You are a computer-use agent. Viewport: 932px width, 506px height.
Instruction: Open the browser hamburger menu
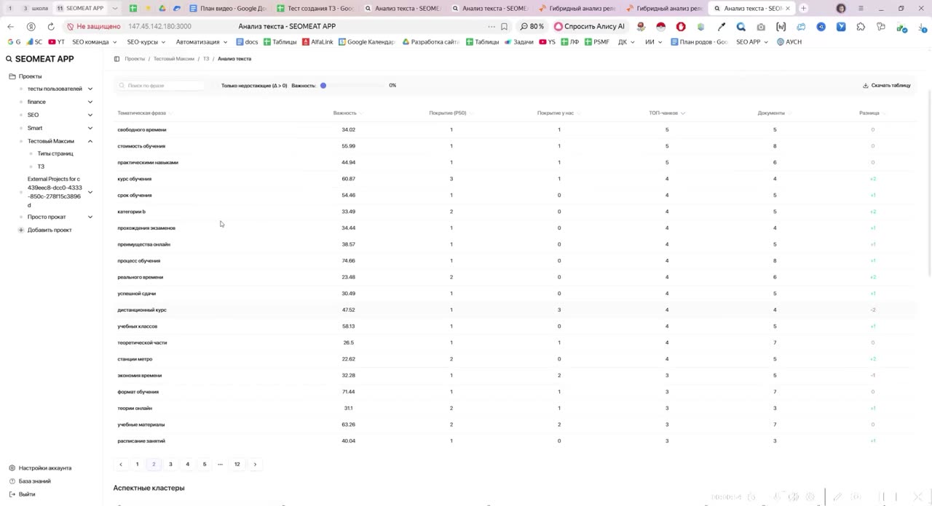click(861, 9)
